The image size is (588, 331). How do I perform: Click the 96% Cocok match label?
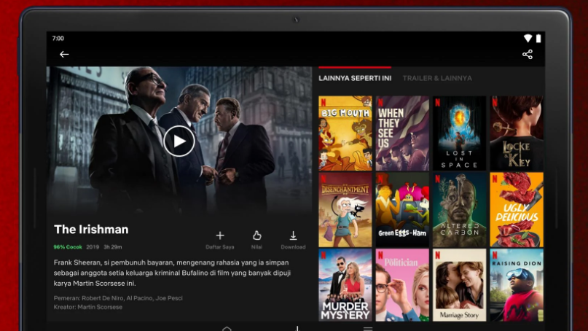68,247
